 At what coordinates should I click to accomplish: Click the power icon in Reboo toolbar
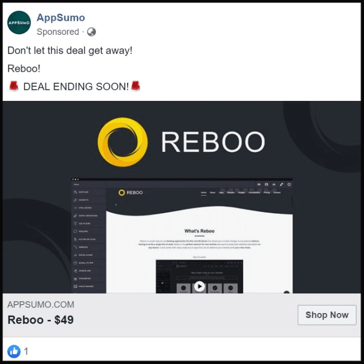coord(289,184)
